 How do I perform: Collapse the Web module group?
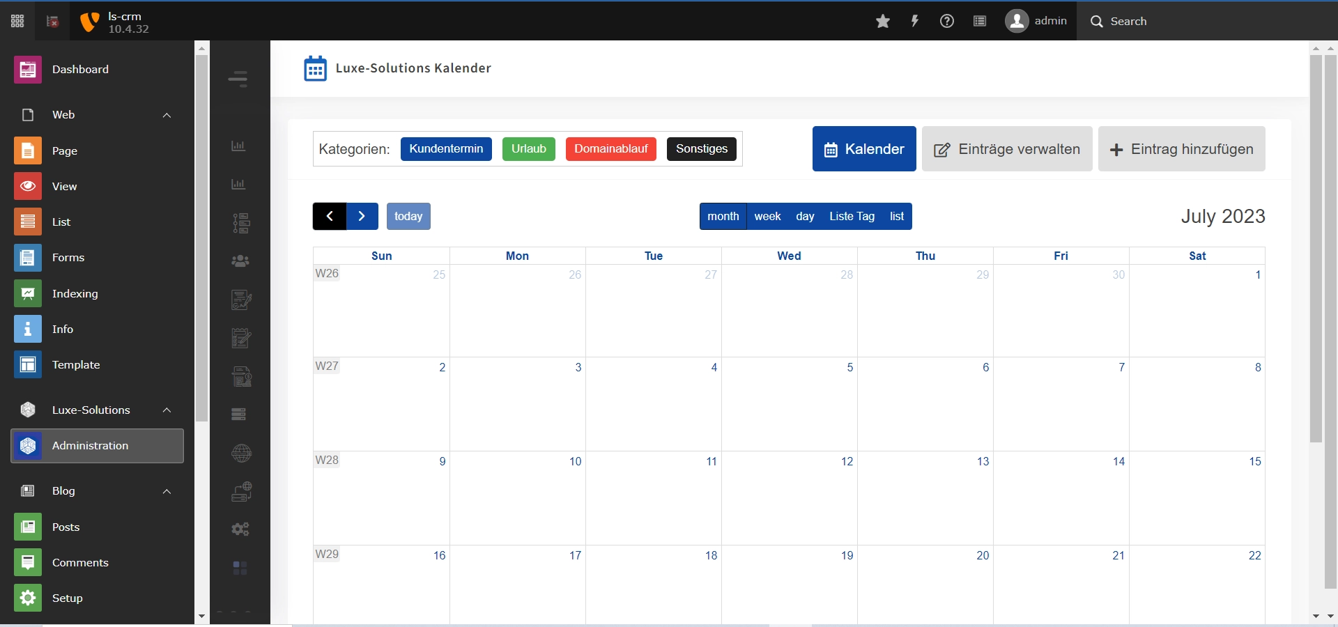pyautogui.click(x=167, y=115)
